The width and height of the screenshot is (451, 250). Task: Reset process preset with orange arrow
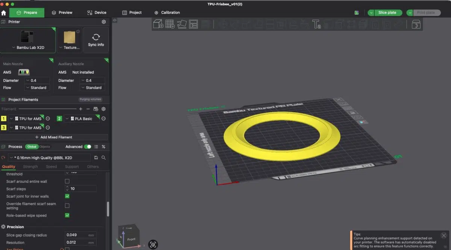(x=3, y=158)
